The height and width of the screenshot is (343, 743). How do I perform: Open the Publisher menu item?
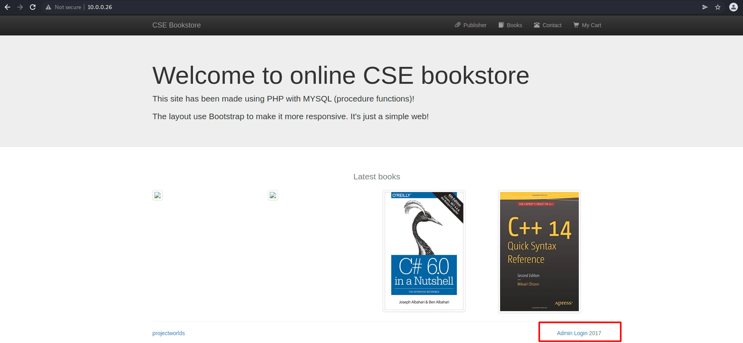(471, 25)
